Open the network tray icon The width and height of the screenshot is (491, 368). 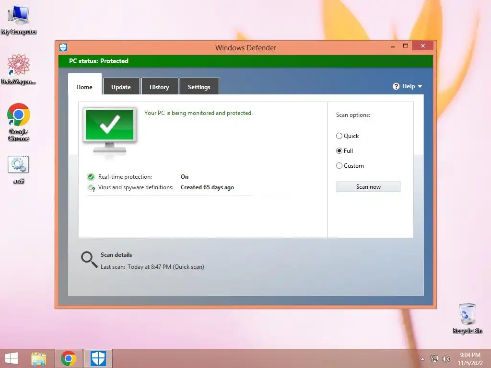(434, 359)
